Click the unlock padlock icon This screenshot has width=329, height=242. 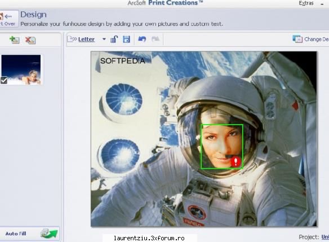114,39
